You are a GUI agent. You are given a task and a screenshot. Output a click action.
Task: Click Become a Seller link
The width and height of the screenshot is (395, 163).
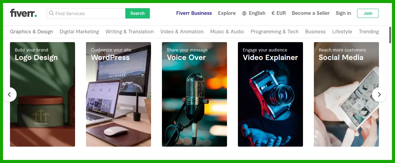click(311, 13)
